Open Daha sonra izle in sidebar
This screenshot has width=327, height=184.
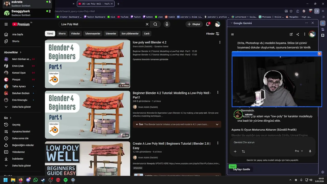(20, 138)
